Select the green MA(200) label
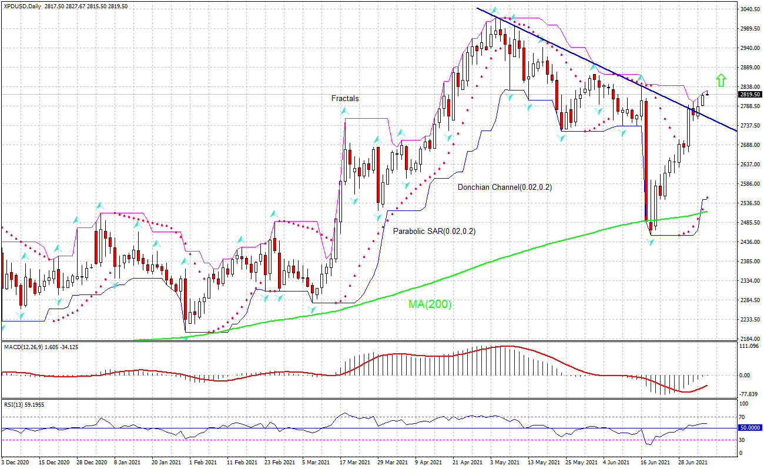 [430, 304]
